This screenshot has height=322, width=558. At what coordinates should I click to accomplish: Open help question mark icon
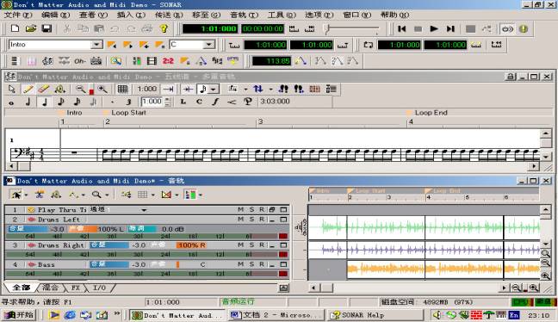164,28
